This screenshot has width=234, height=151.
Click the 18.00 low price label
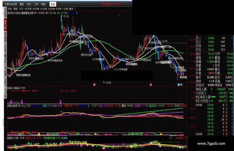click(x=108, y=82)
